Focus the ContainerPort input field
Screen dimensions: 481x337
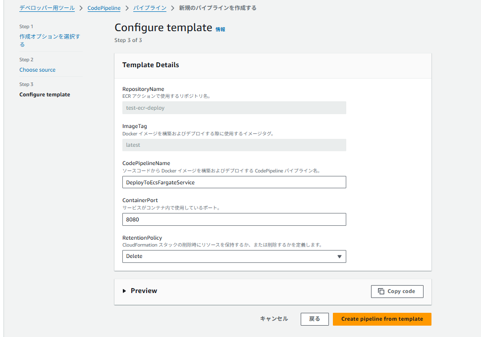coord(234,219)
